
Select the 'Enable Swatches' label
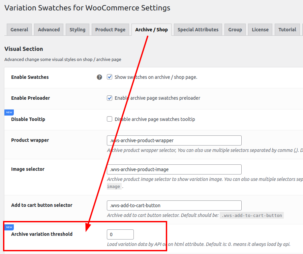click(30, 77)
